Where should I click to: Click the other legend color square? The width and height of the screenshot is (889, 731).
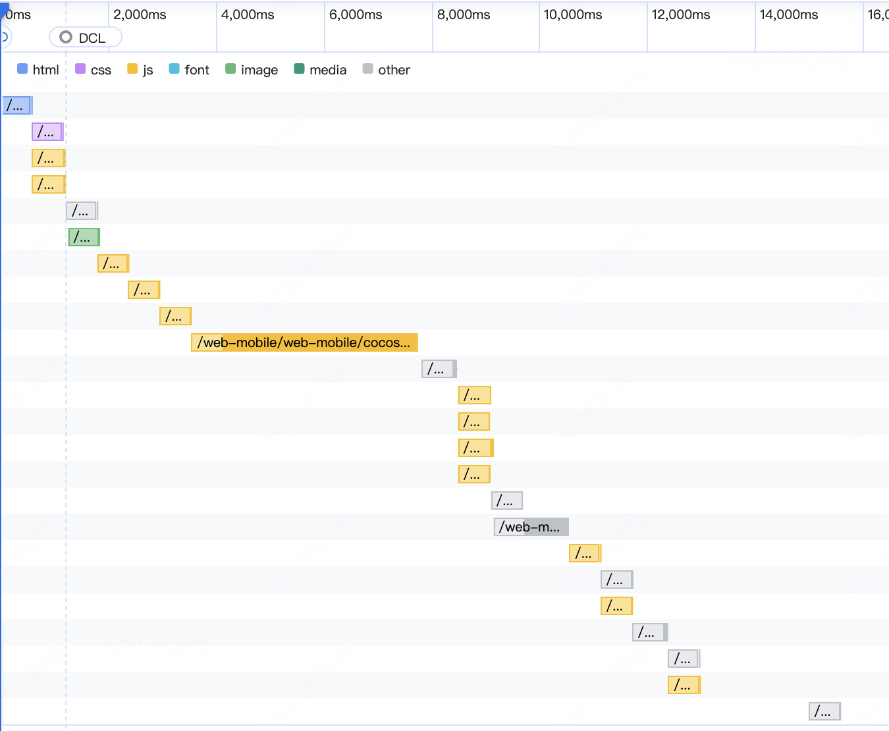click(x=367, y=68)
